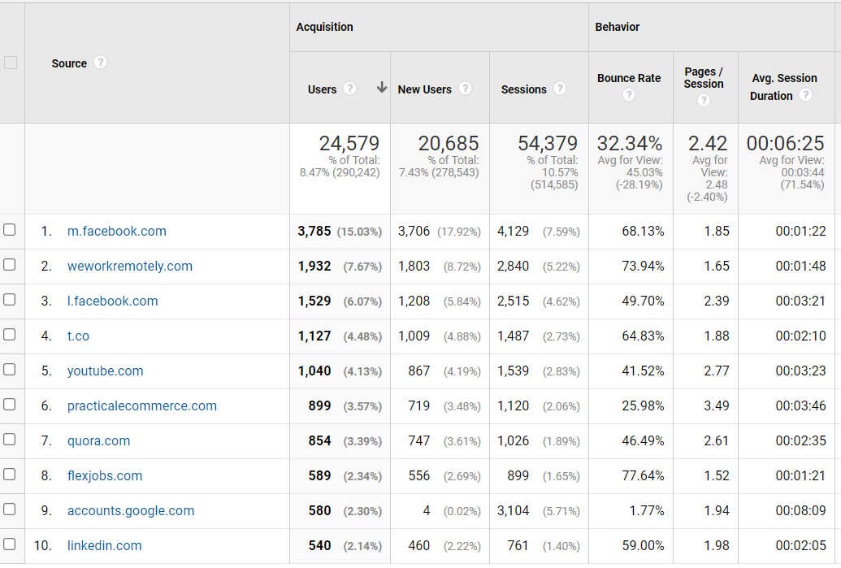Open the accounts.google.com source link
Image resolution: width=841 pixels, height=568 pixels.
[130, 510]
